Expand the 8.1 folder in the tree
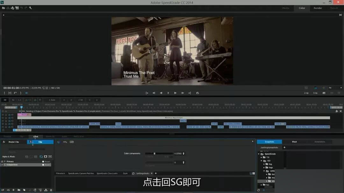 262,185
